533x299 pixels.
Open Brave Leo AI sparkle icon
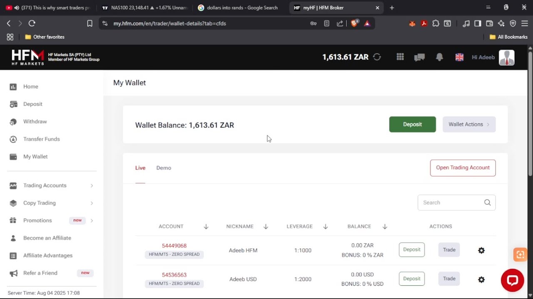501,24
